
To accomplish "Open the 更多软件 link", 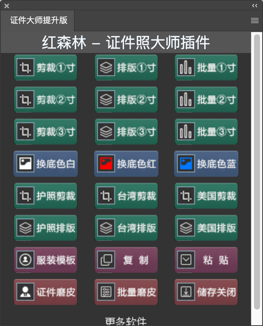I will (x=126, y=321).
